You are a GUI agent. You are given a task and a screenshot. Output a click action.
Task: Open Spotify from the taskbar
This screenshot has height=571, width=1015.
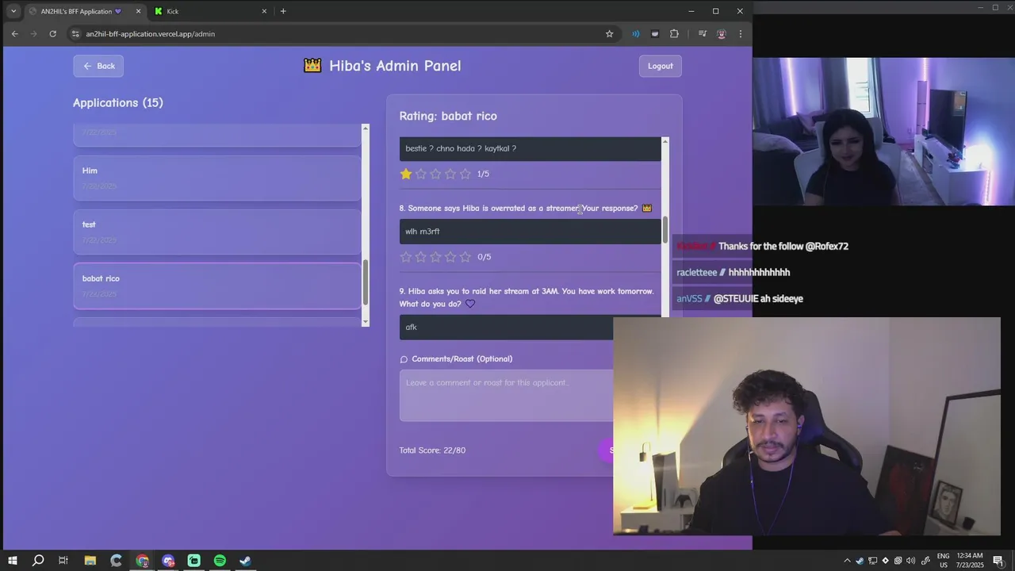pyautogui.click(x=220, y=561)
